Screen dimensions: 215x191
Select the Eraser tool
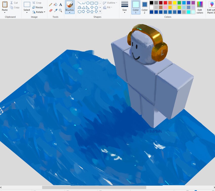point(51,10)
